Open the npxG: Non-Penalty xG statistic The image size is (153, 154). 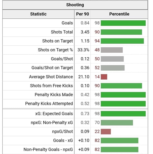pyautogui.click(x=52, y=123)
